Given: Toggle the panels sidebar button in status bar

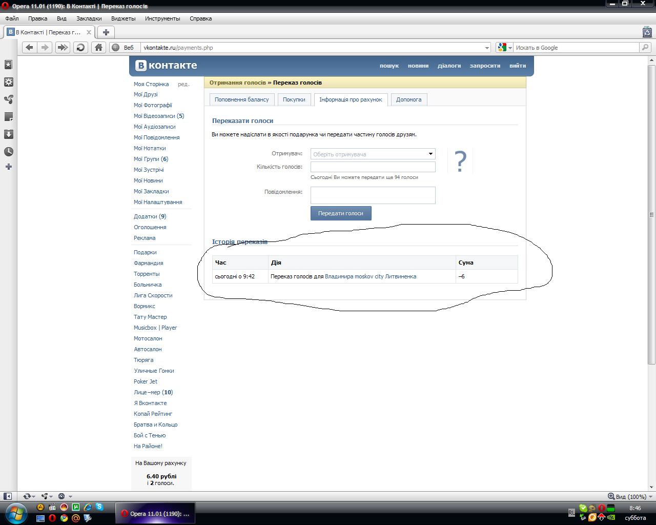Looking at the screenshot, I should [8, 496].
